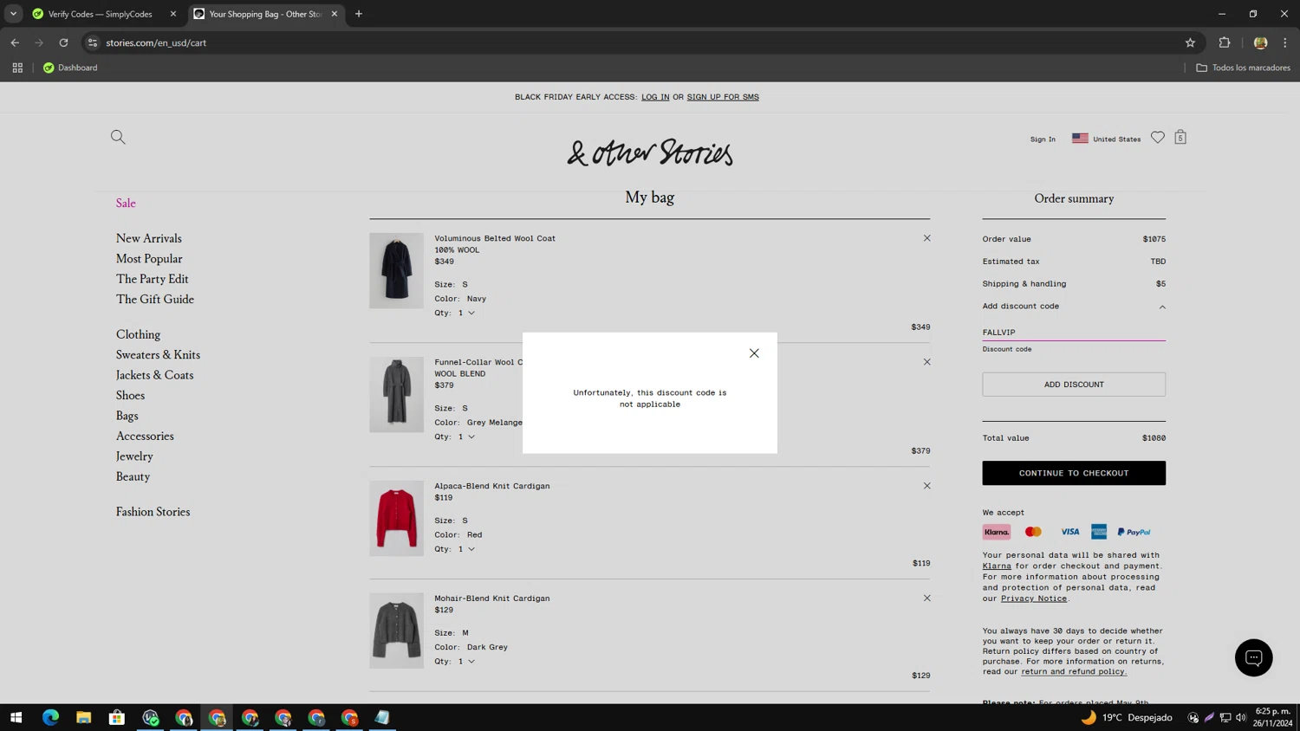Open browser extensions puzzle icon

point(1225,42)
